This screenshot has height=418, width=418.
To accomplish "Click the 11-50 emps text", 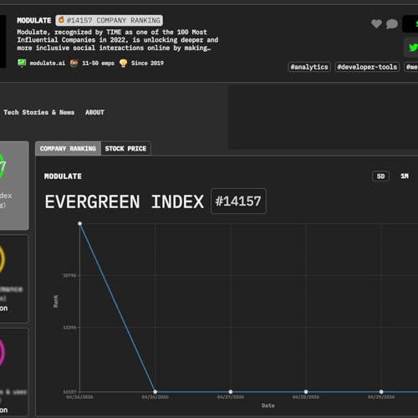I will tap(98, 64).
